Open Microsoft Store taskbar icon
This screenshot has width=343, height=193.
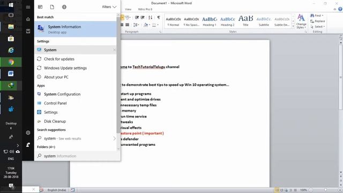tap(11, 39)
